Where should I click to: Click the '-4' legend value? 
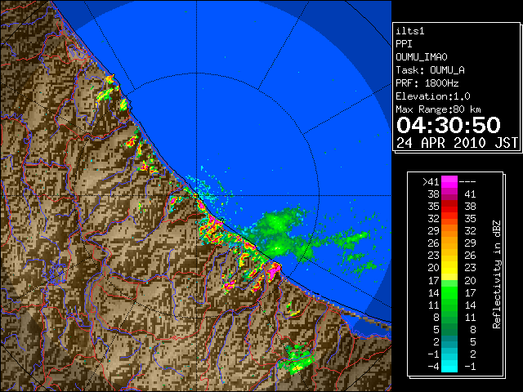[433, 367]
